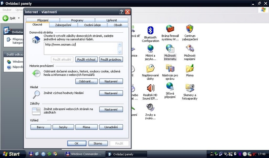The image size is (269, 158).
Task: Open the Centrum zabezpečení shield icon
Action: 190,30
